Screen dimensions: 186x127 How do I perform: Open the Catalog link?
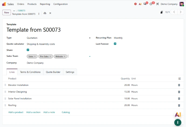pos(66,112)
